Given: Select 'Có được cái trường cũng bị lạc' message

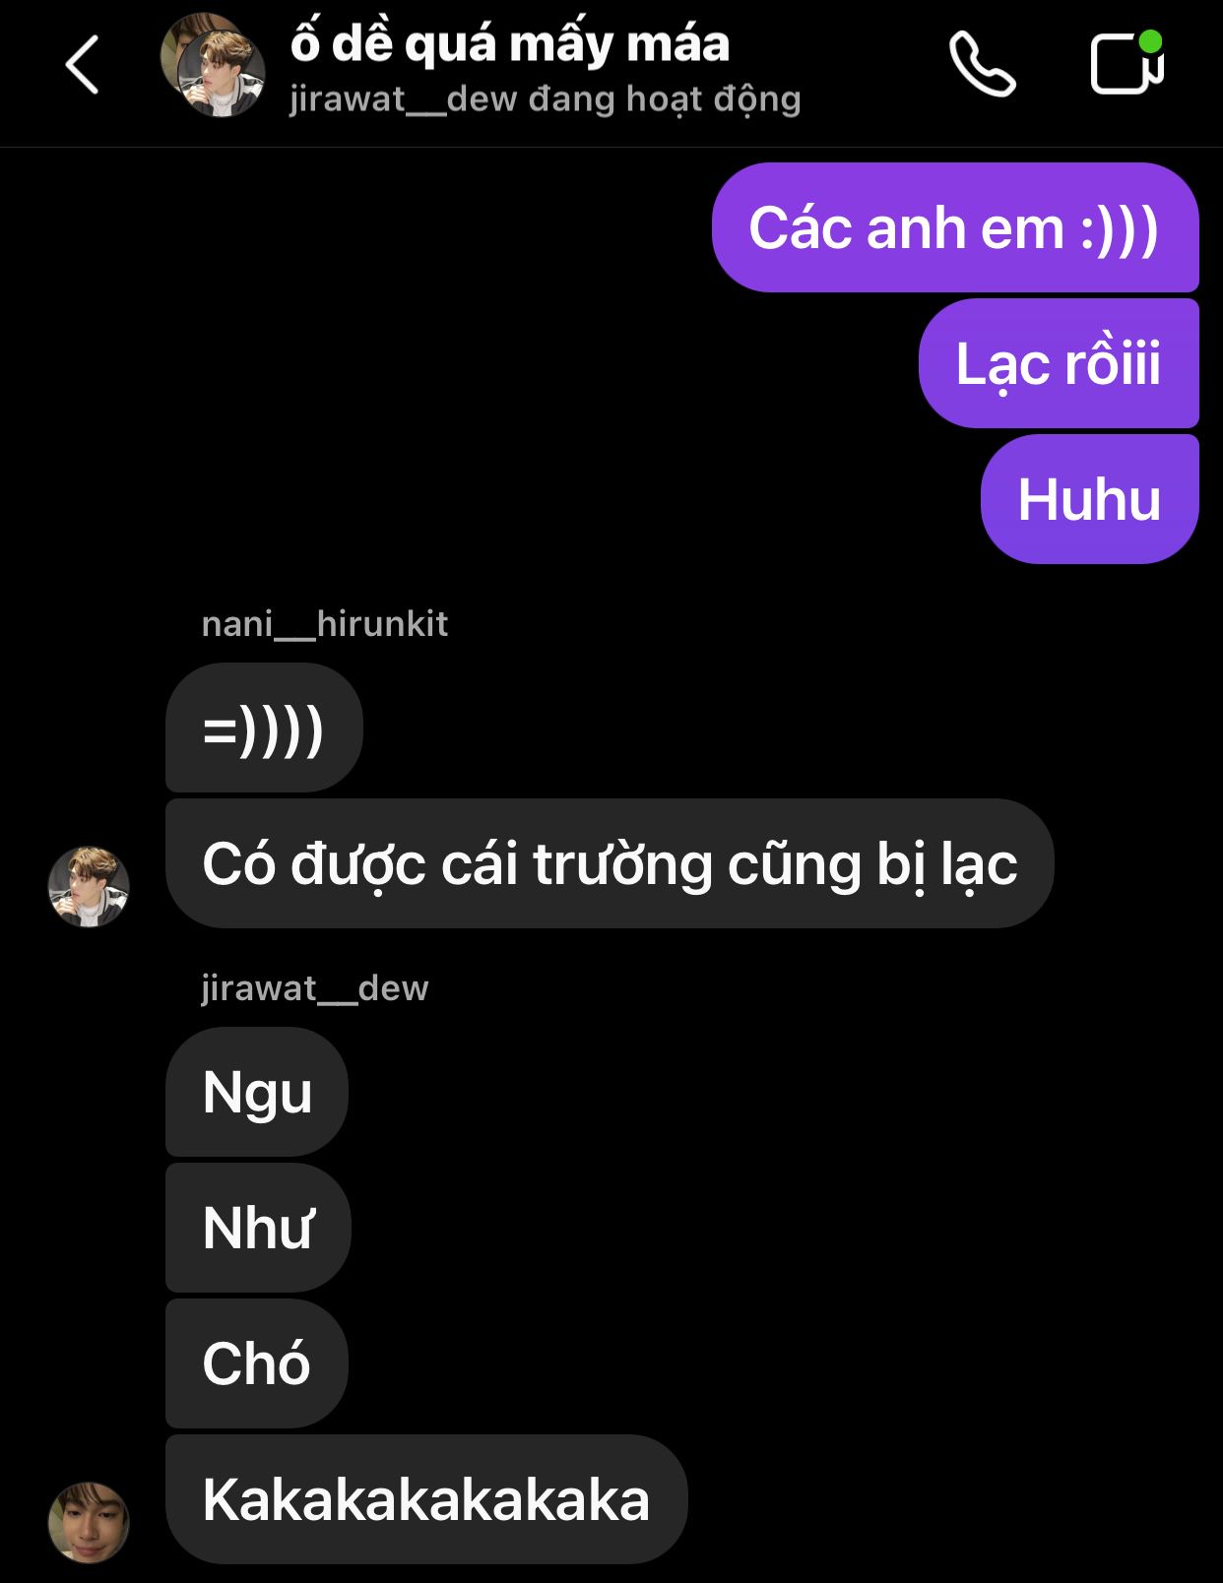Looking at the screenshot, I should click(x=610, y=863).
